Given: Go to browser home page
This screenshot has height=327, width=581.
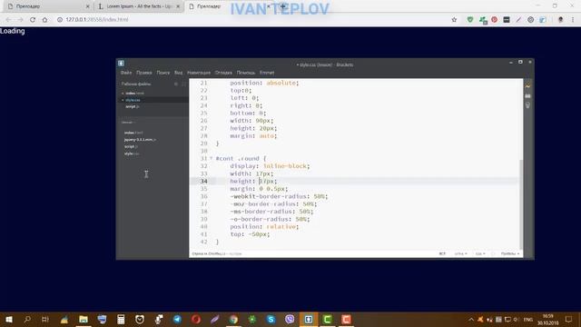Looking at the screenshot, I should pos(44,20).
